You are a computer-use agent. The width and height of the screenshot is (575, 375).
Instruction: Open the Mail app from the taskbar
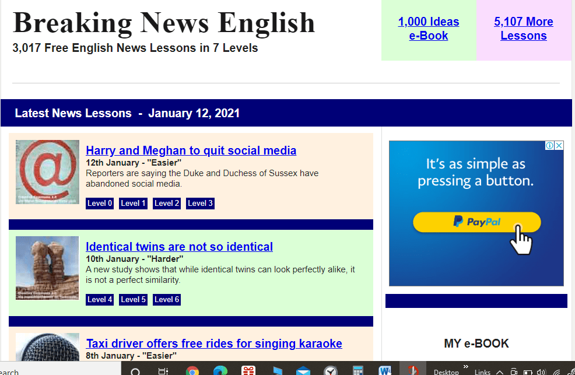(x=303, y=372)
